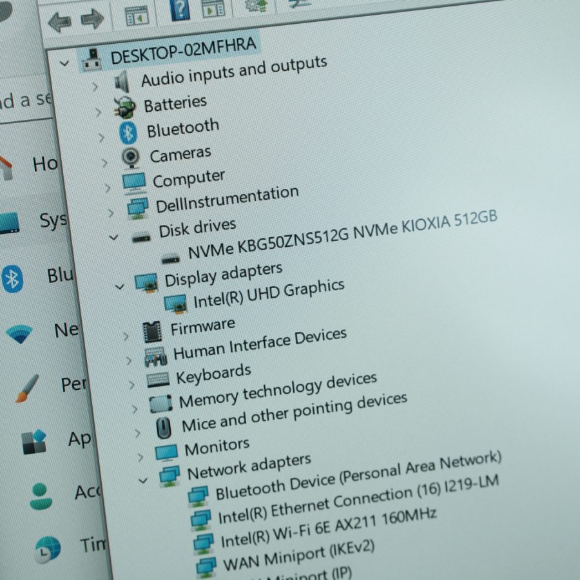
Task: Click the Bluetooth icon in the Settings sidebar
Action: click(x=12, y=279)
